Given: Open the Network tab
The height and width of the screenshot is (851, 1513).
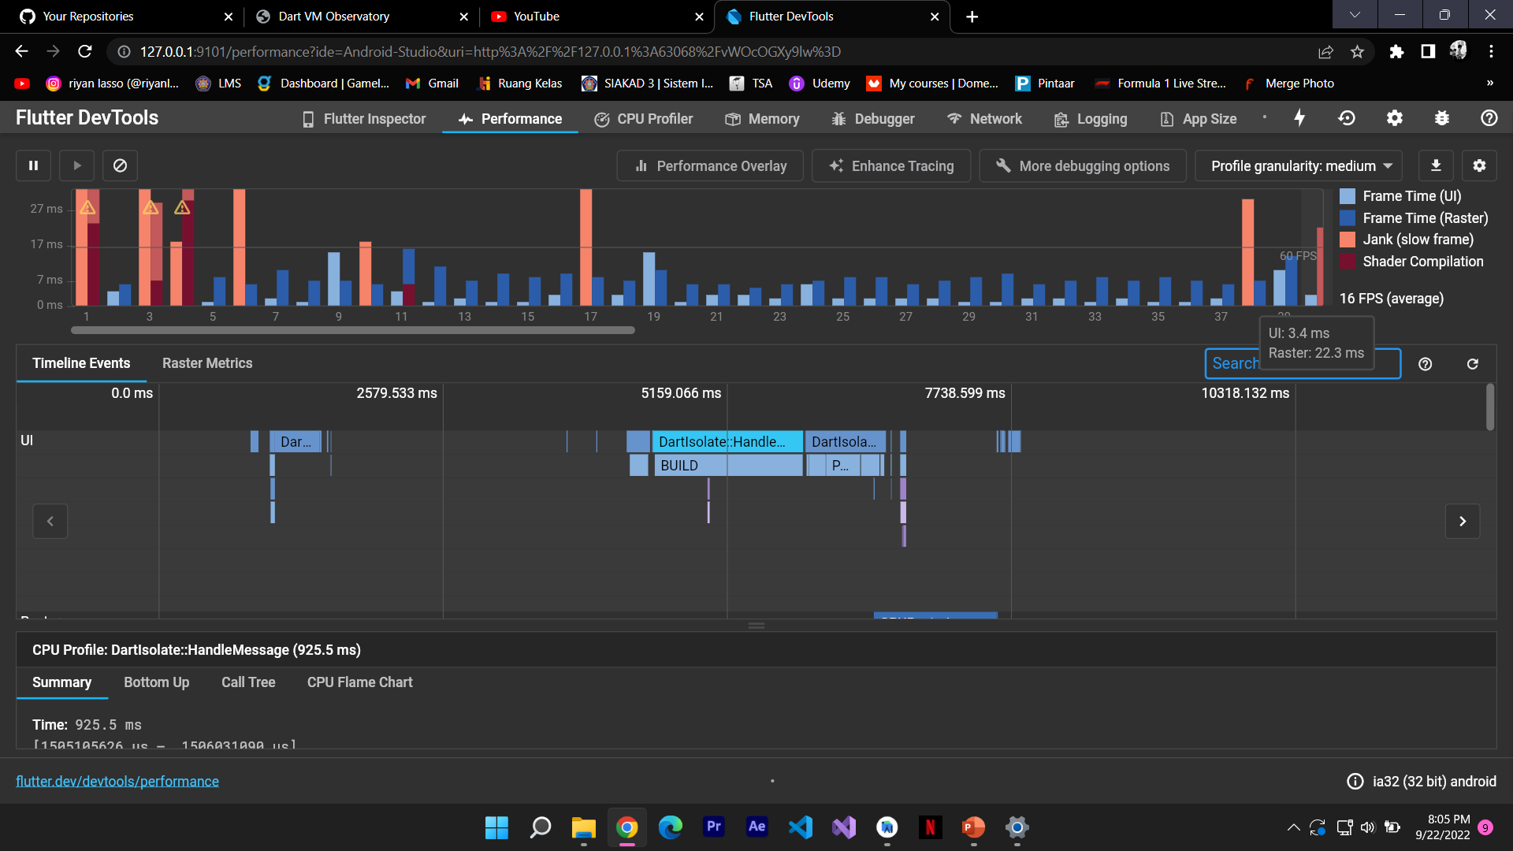Looking at the screenshot, I should [x=984, y=119].
